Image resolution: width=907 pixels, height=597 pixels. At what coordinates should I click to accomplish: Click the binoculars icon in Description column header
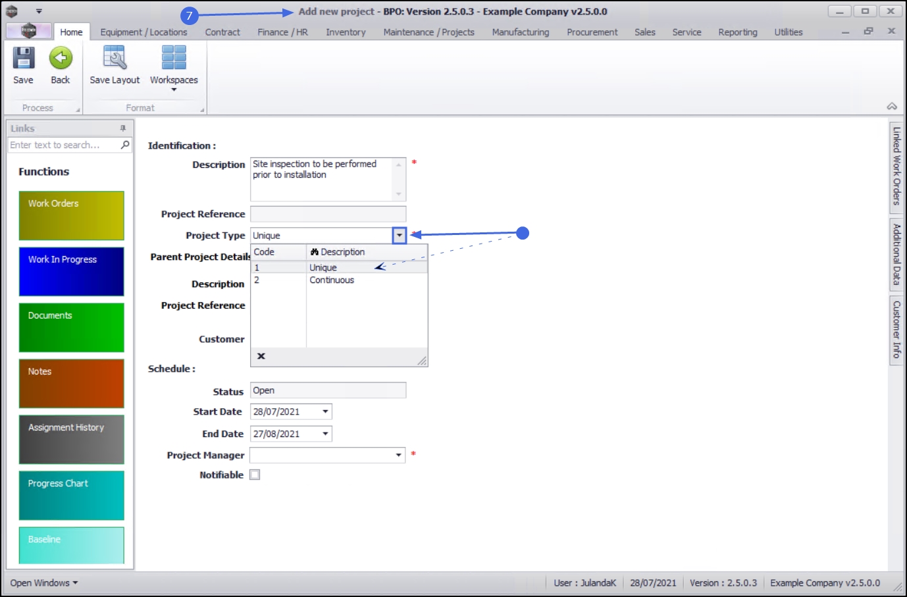(x=315, y=252)
